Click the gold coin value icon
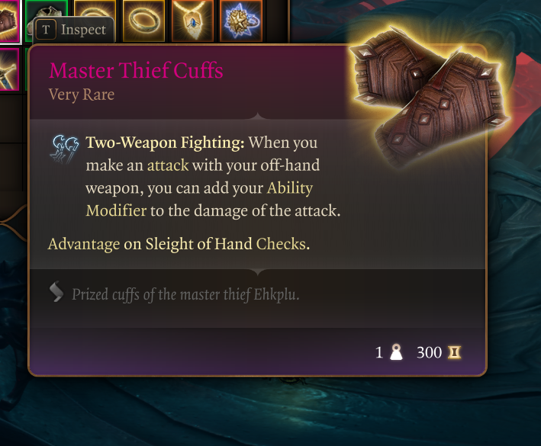 455,352
